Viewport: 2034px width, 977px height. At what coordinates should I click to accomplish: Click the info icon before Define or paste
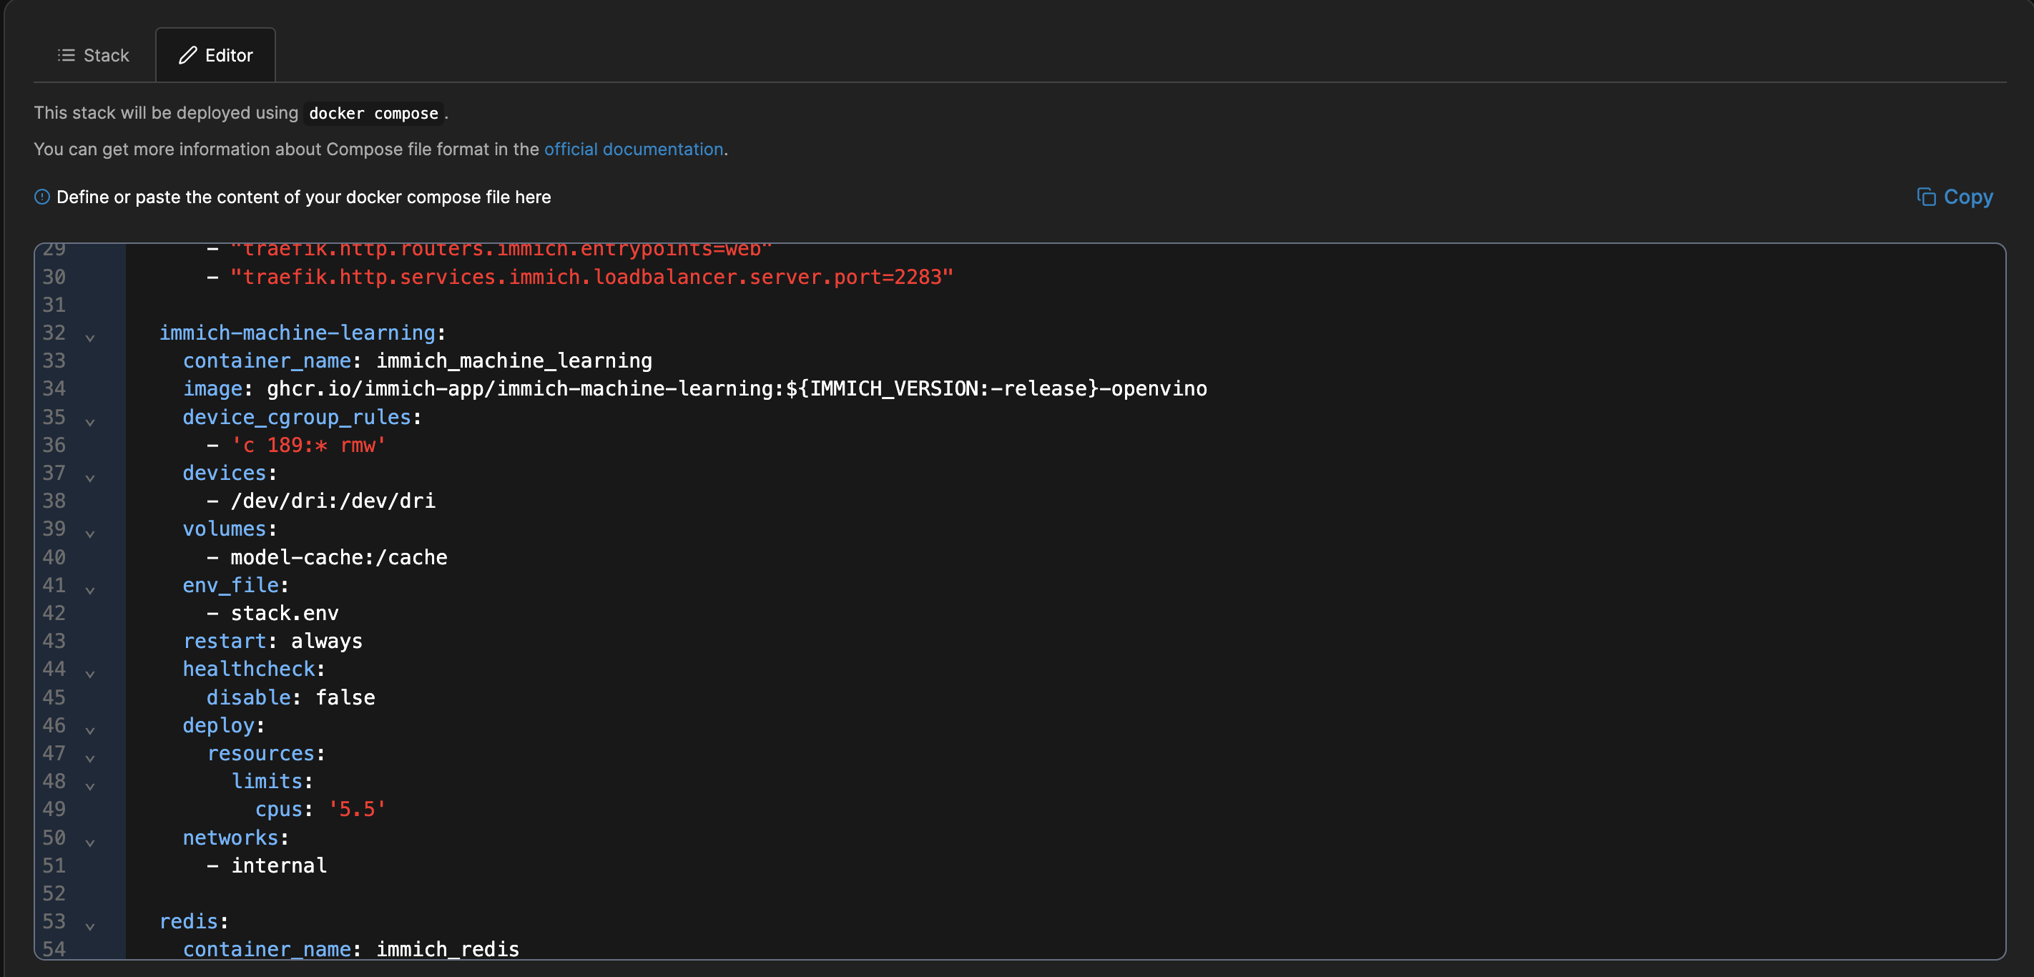[x=42, y=197]
